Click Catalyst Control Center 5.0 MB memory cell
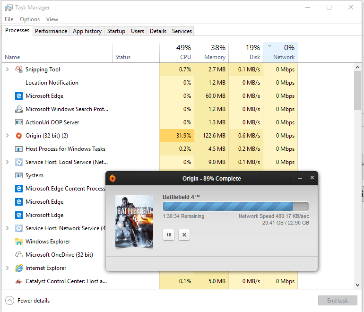This screenshot has width=364, height=312. 211,281
